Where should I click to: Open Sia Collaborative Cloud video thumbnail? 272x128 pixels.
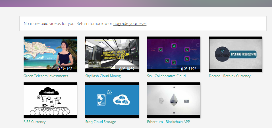coord(174,54)
